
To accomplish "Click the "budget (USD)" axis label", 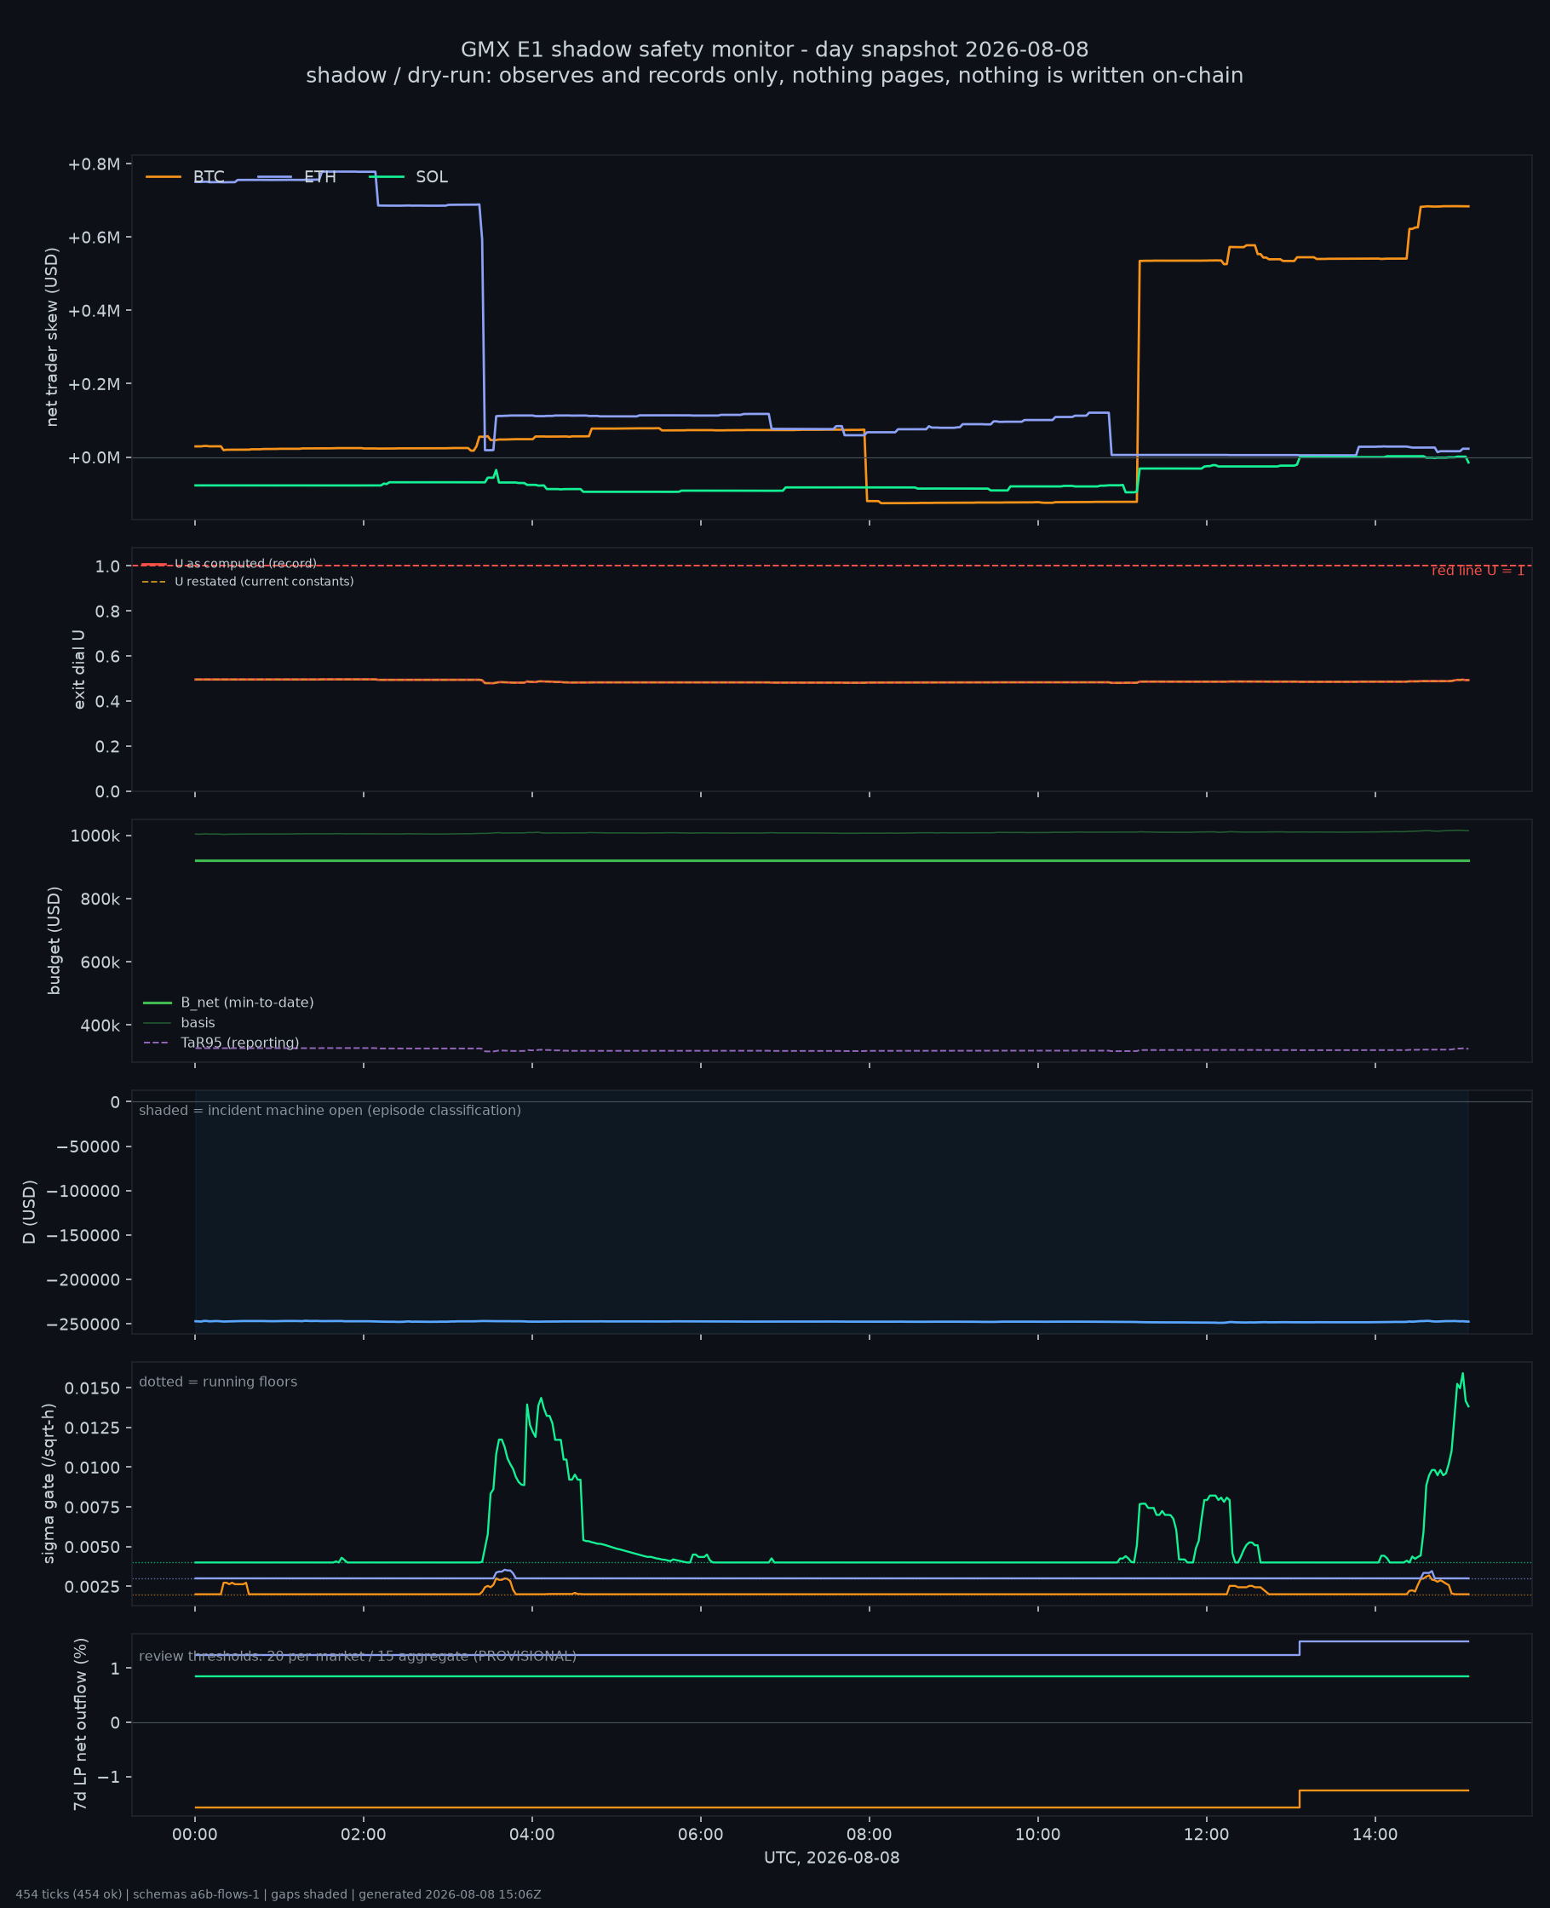I will pyautogui.click(x=55, y=940).
